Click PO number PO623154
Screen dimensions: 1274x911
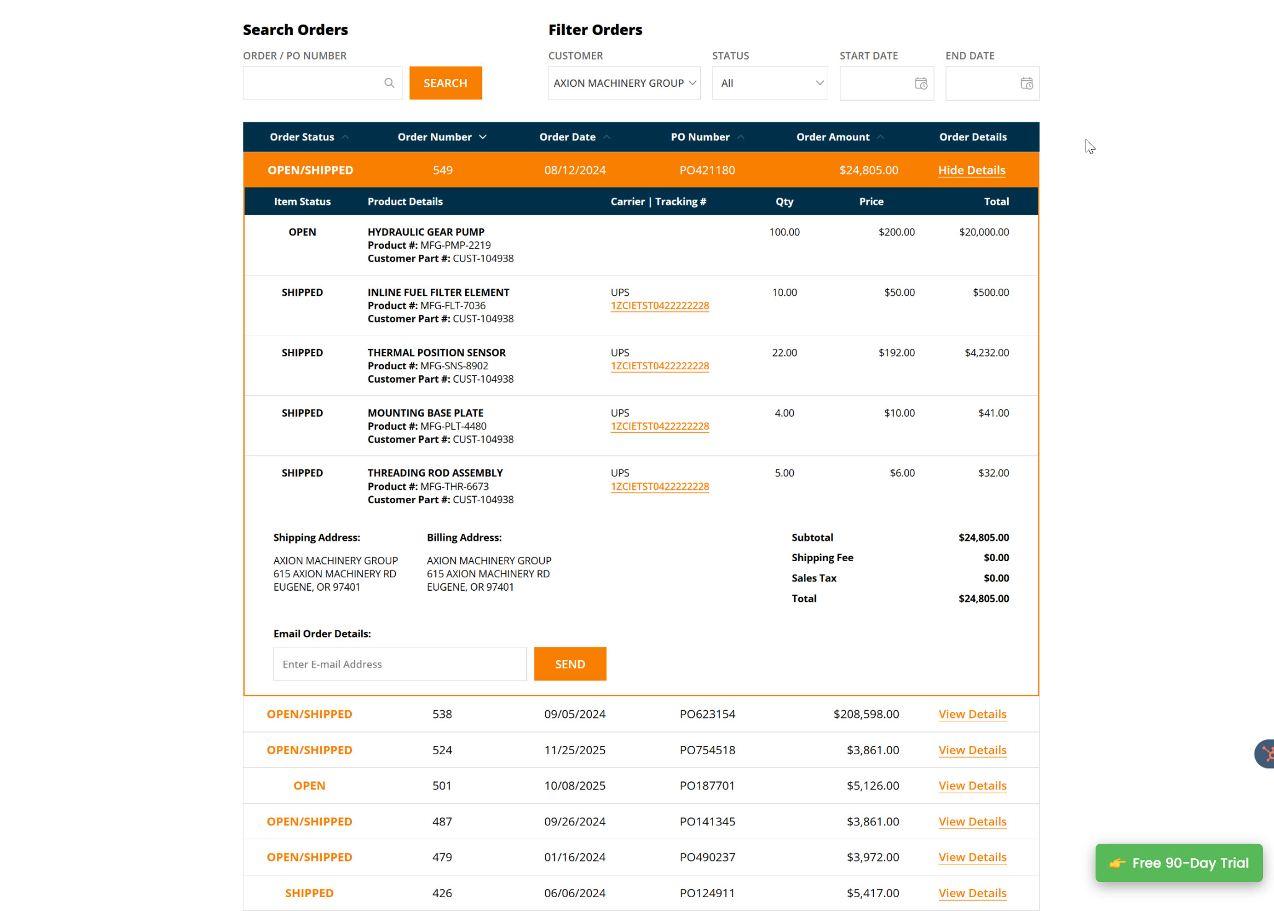(708, 714)
